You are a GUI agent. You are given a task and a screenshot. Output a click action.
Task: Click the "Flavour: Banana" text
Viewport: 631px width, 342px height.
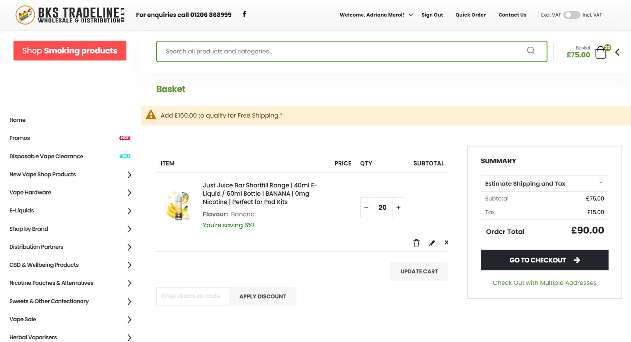229,214
